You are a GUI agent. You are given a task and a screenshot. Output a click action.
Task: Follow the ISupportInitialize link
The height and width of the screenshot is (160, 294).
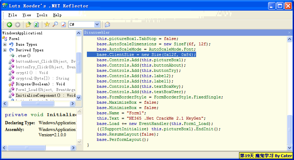[x=124, y=129]
